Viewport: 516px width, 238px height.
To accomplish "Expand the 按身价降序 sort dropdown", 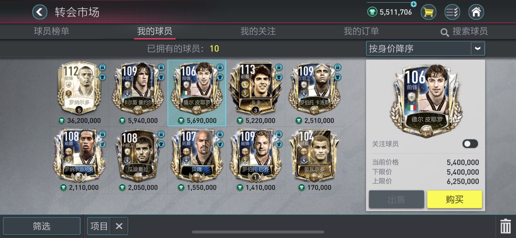I will [x=425, y=48].
